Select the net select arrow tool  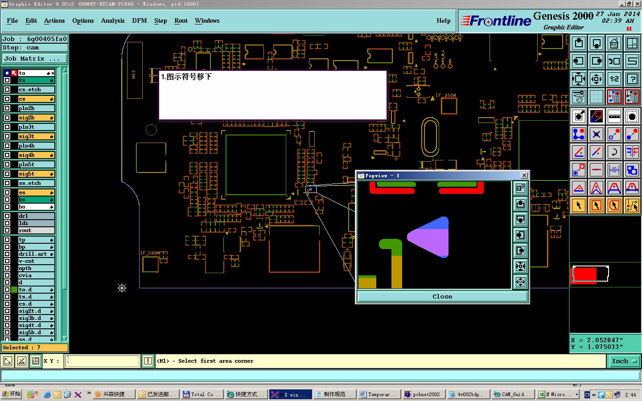[632, 205]
